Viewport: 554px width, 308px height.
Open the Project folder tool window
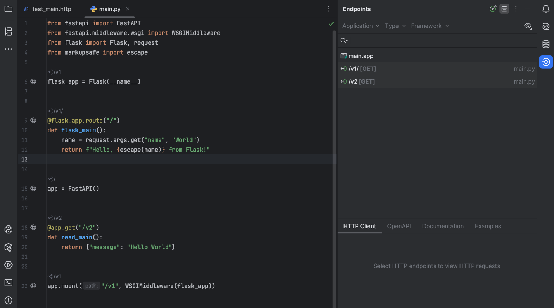tap(8, 9)
